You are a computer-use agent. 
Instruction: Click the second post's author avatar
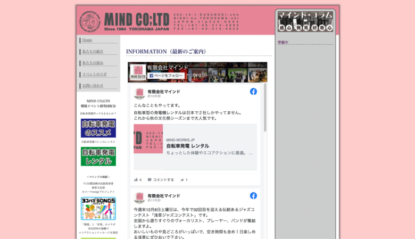139,197
